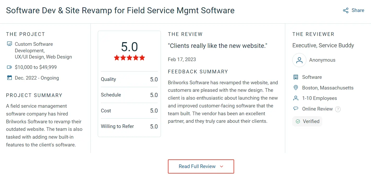Click the Willing to Refer rating row
Viewport: 371px width, 180px height.
pyautogui.click(x=129, y=126)
